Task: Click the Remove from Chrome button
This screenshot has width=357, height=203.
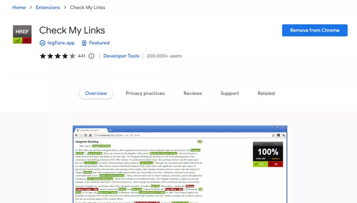Action: point(314,31)
